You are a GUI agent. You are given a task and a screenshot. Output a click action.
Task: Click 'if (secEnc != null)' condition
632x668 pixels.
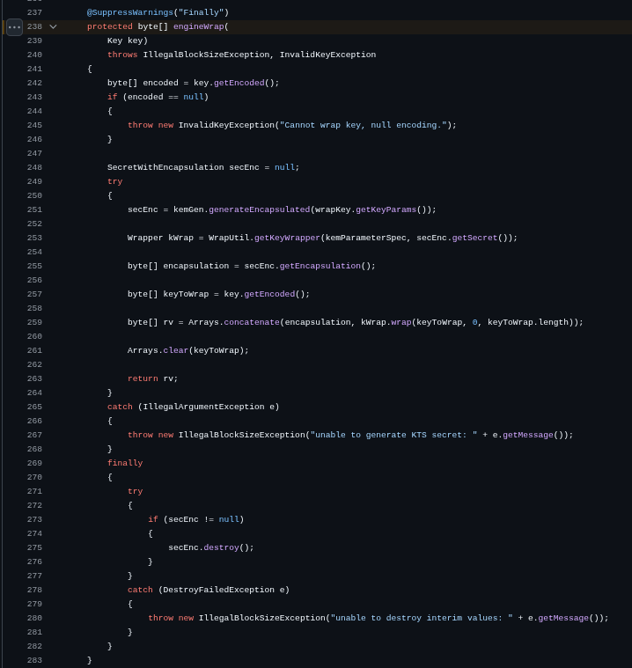point(195,519)
